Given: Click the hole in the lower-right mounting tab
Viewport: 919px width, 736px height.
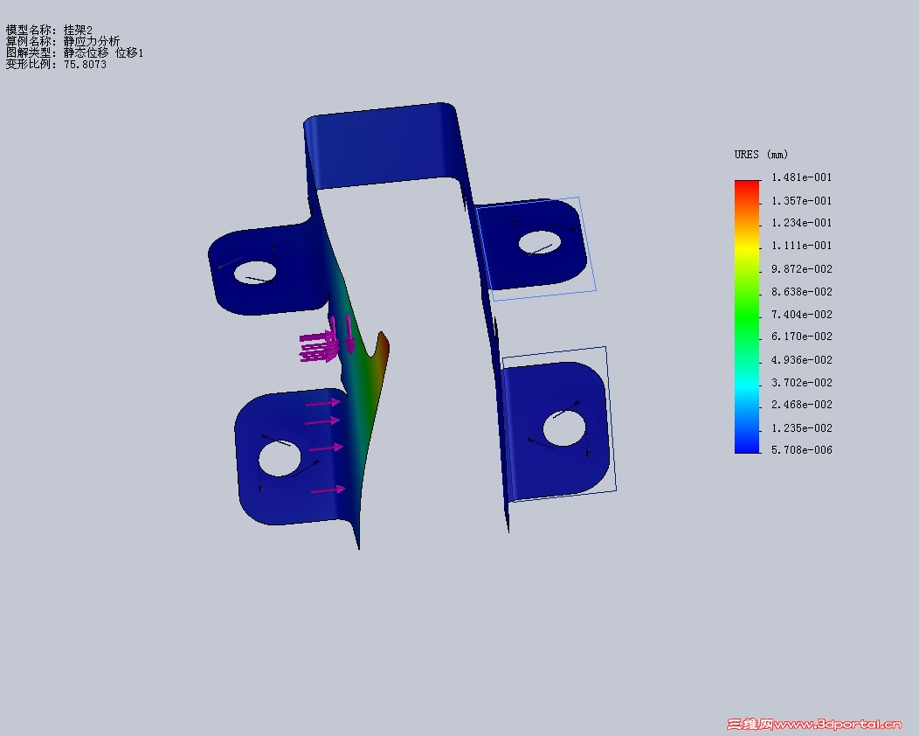Looking at the screenshot, I should 564,428.
